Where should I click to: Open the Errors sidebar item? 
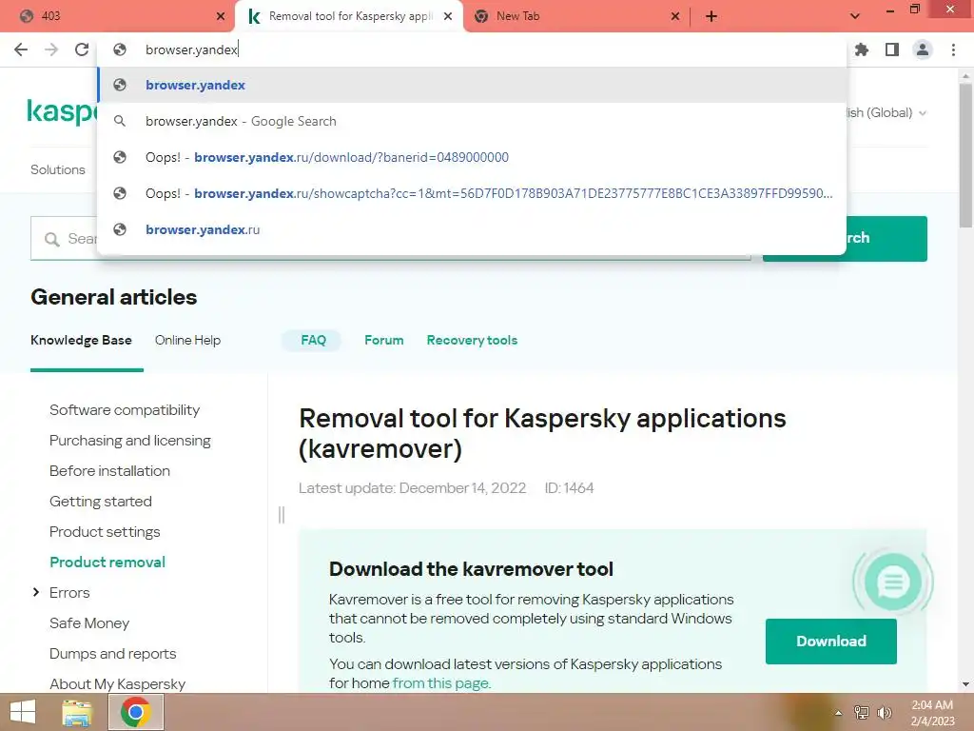(x=69, y=592)
